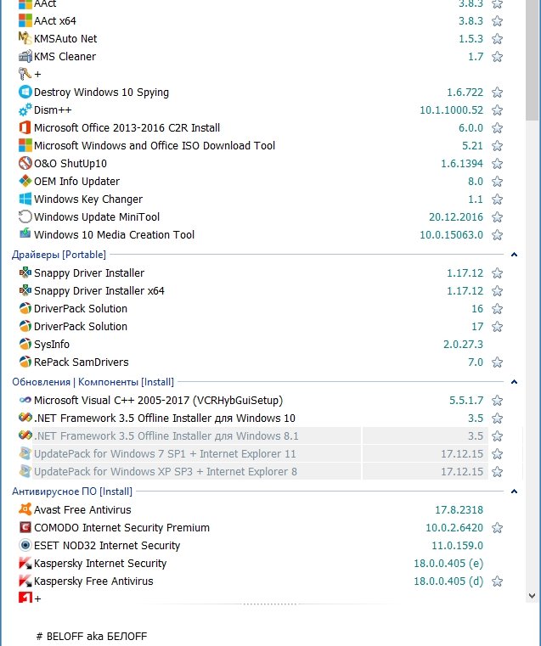Click the SysInfo icon
This screenshot has height=646, width=541.
pos(25,344)
